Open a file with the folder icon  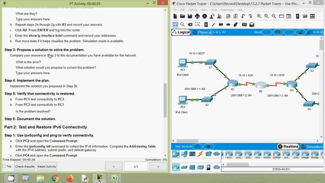point(182,16)
